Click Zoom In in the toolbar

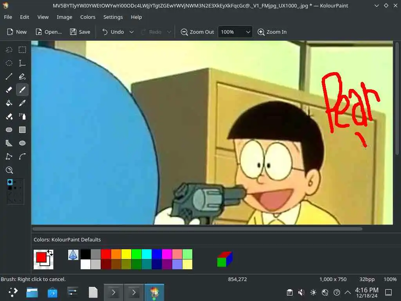272,32
